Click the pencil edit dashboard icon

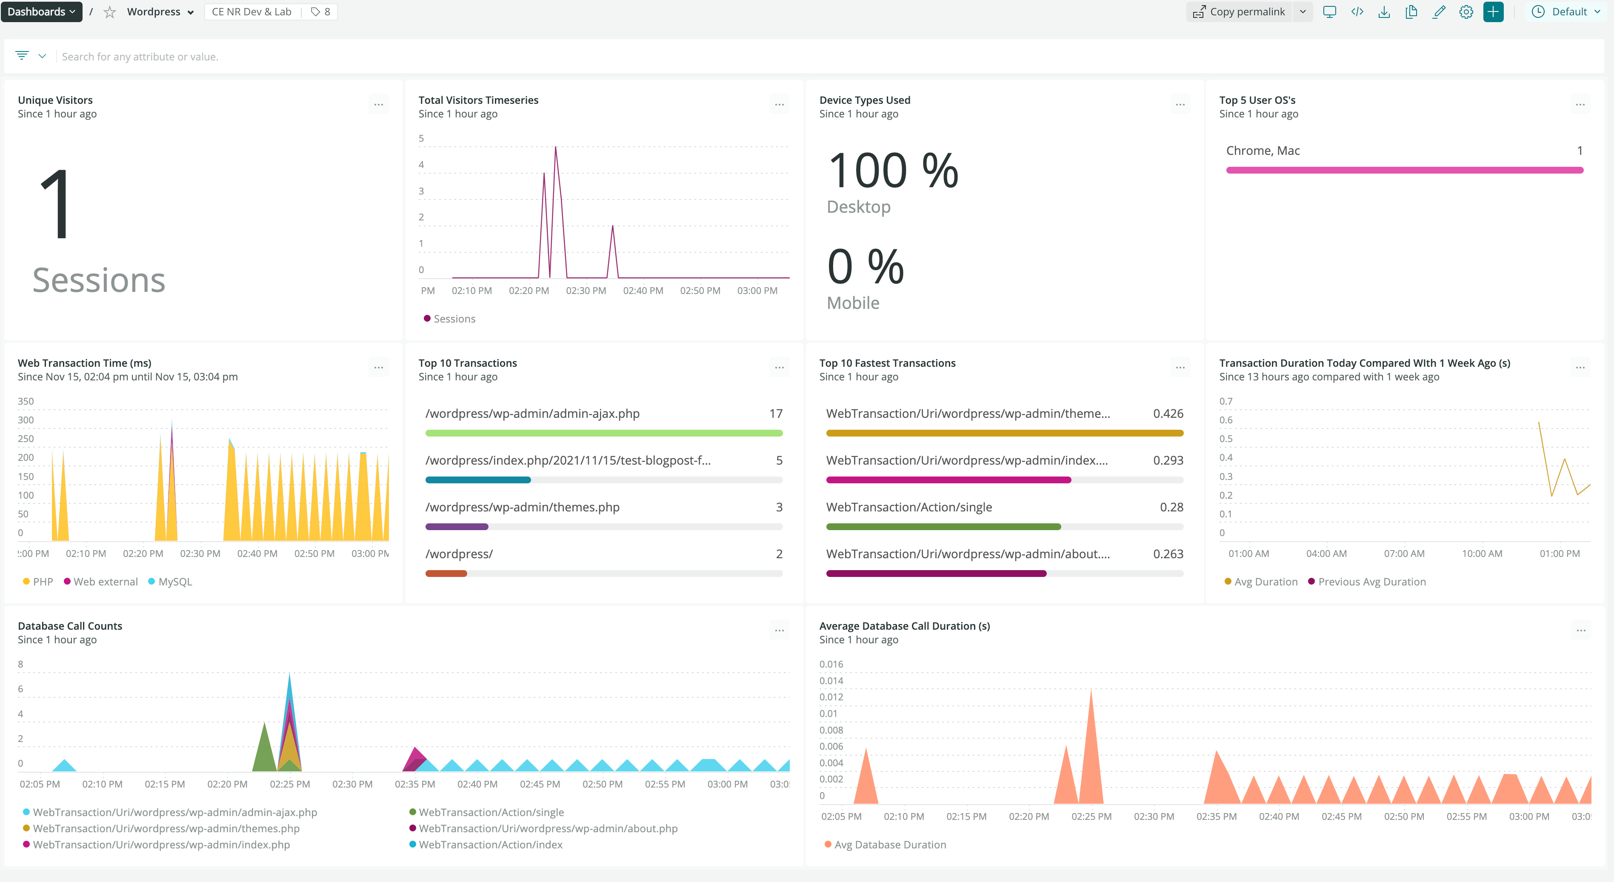point(1439,12)
